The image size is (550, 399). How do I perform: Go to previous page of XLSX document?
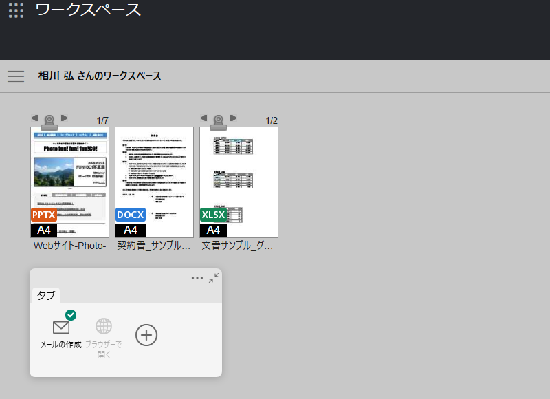(x=203, y=118)
